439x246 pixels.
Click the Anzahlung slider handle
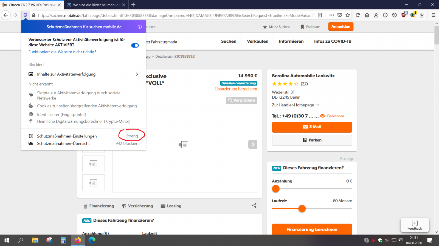click(x=276, y=189)
